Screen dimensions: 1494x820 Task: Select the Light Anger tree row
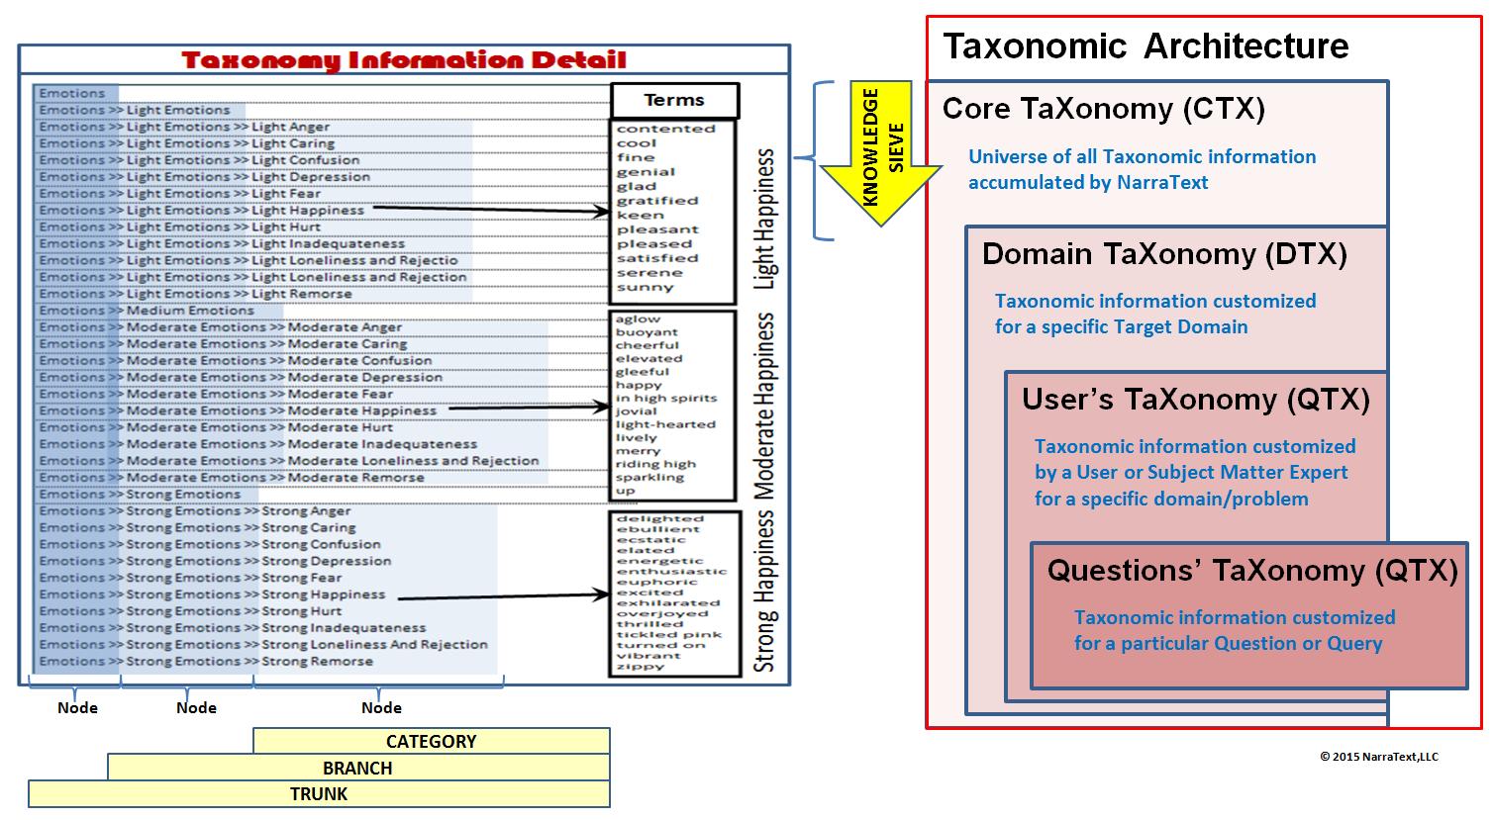click(185, 127)
